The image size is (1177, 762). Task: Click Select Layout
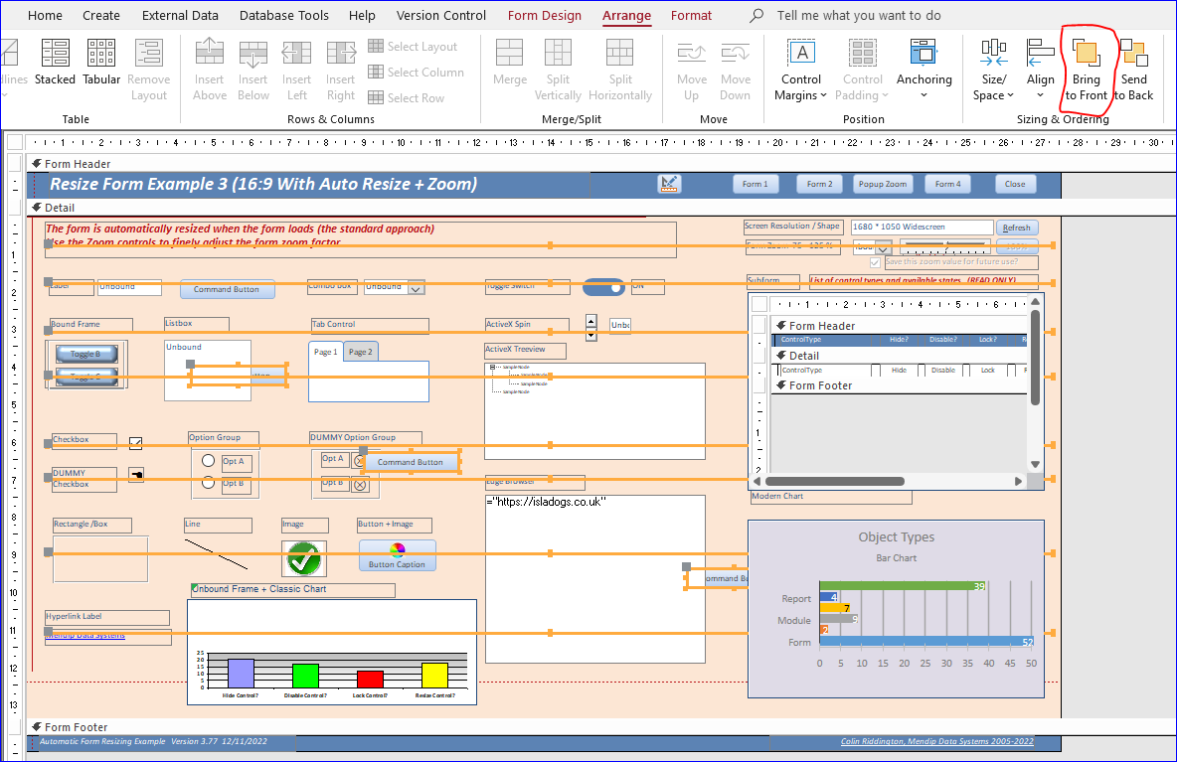tap(413, 47)
